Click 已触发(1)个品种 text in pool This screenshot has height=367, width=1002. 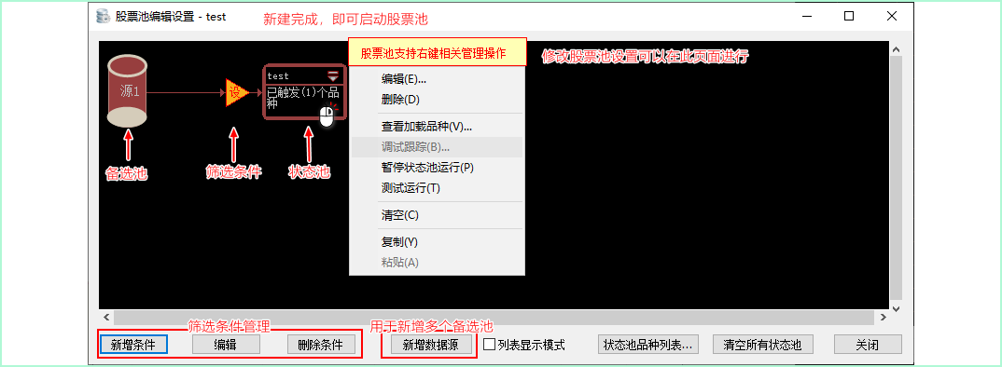(303, 99)
